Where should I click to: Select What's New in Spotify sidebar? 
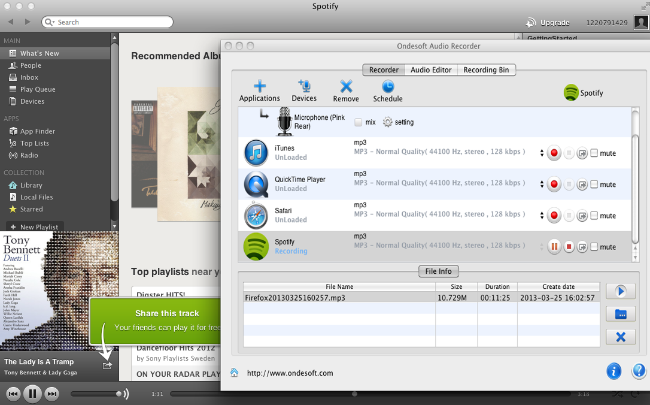pos(55,53)
